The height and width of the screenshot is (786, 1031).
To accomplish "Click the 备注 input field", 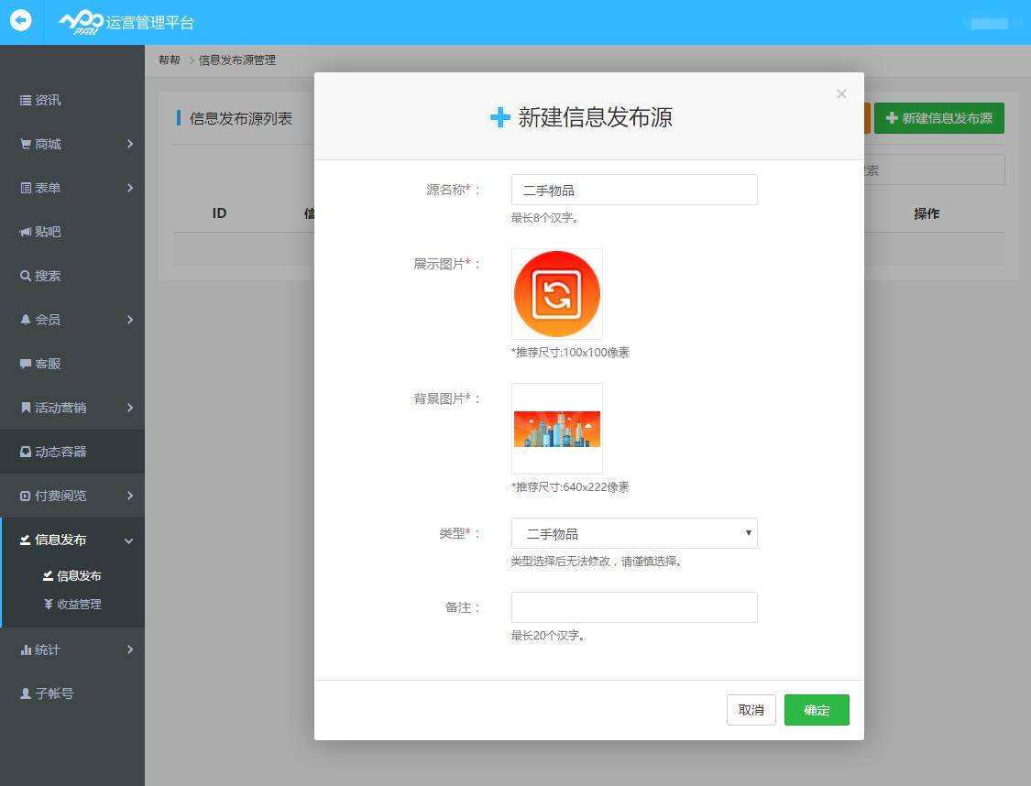I will coord(634,606).
